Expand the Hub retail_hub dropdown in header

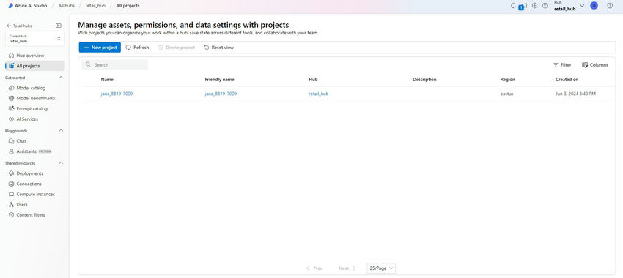(582, 6)
